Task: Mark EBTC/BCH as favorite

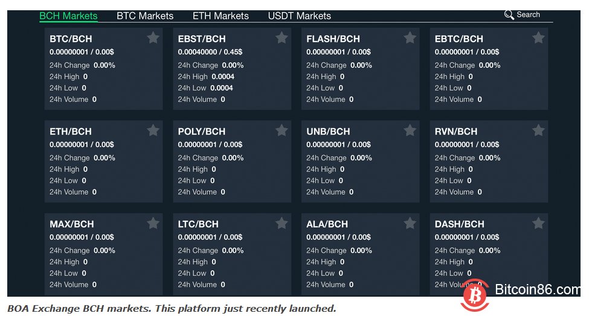Action: [538, 38]
